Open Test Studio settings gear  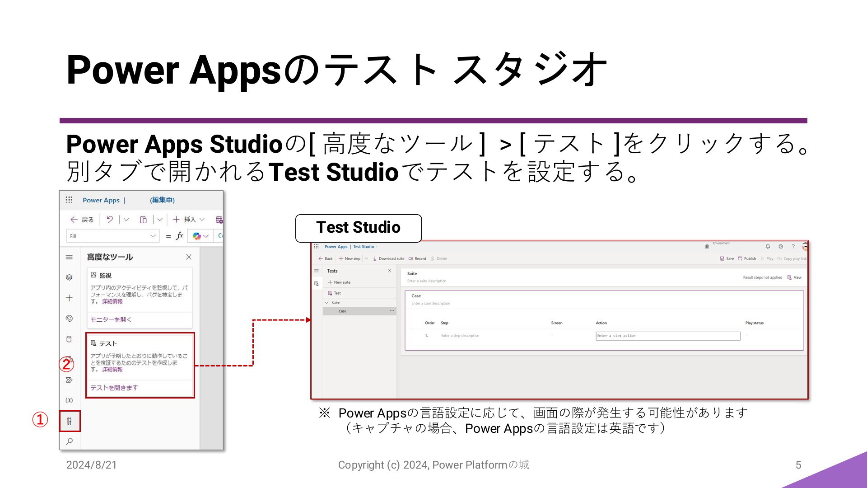[781, 247]
